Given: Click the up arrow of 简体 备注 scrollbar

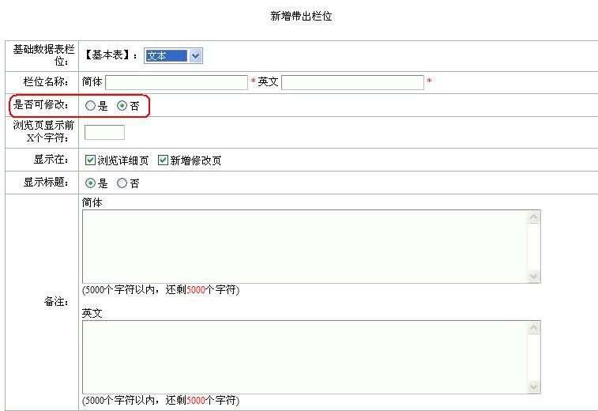Looking at the screenshot, I should 534,217.
